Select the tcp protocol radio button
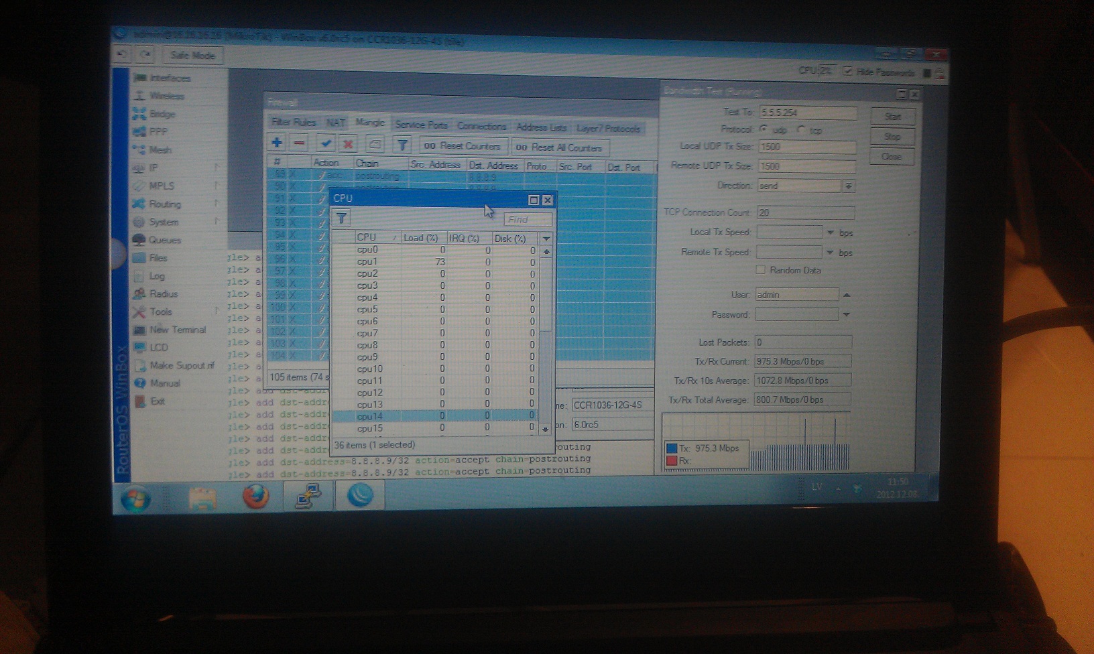Image resolution: width=1094 pixels, height=654 pixels. (801, 129)
